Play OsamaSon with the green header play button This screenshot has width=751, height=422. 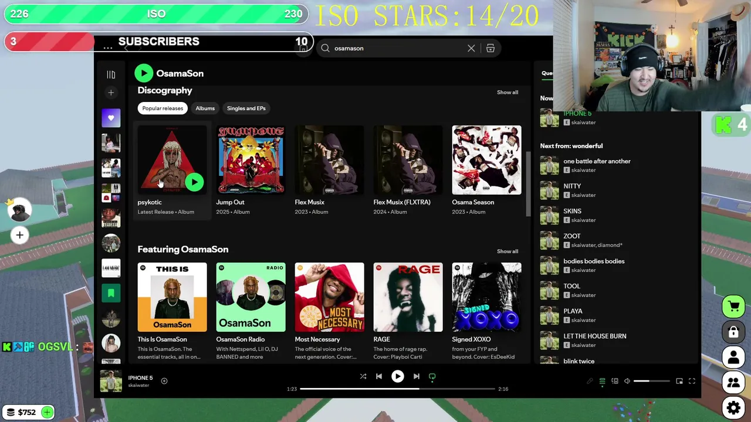pos(144,73)
